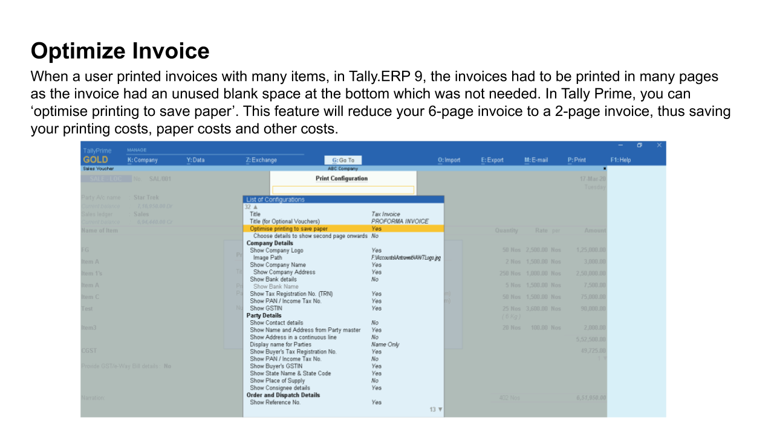Click the 6,51,950.00 total amount
This screenshot has height=435, width=774.
[x=591, y=398]
